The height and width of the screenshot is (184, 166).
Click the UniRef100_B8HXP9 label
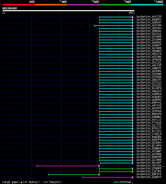tap(149, 114)
